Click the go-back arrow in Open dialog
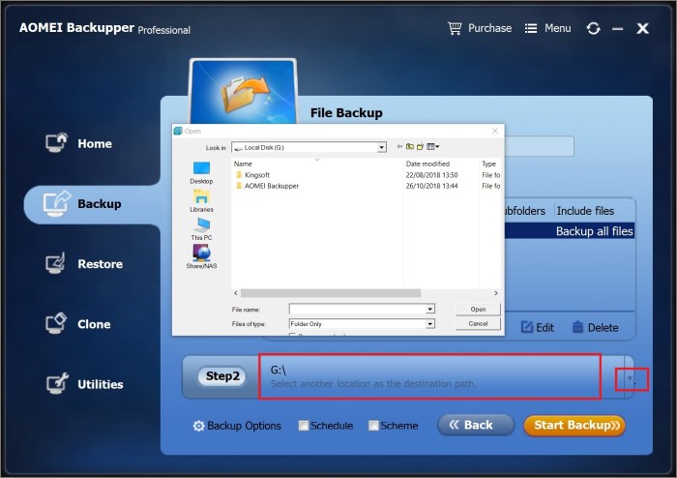Screen dimensions: 677x478 coord(399,147)
